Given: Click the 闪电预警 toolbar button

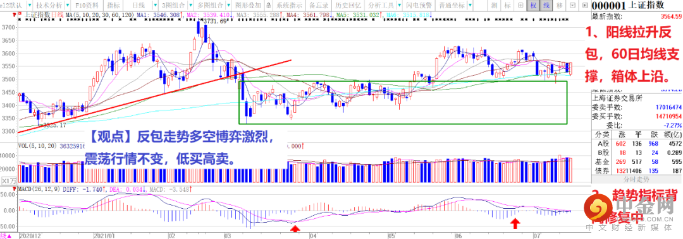Looking at the screenshot, I should tap(419, 5).
